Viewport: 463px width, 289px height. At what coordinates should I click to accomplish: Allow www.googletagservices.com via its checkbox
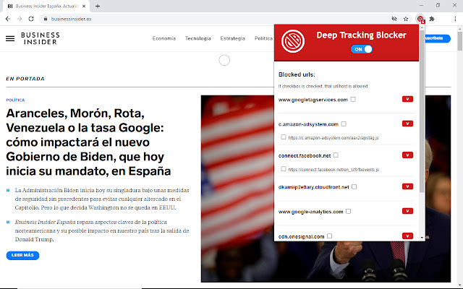[353, 100]
